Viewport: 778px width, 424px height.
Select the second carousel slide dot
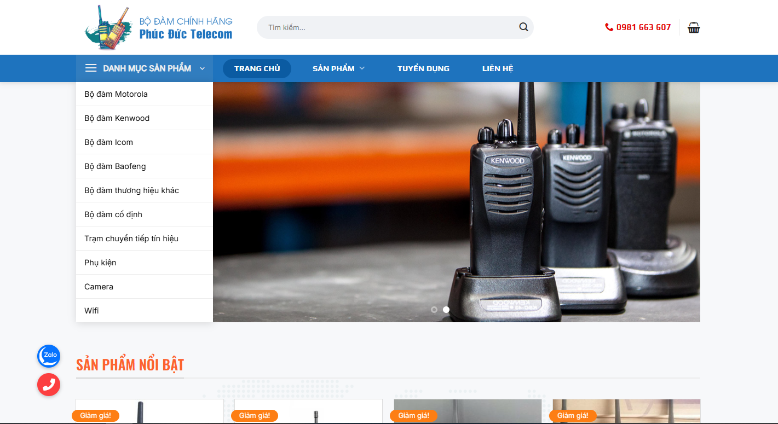[446, 310]
